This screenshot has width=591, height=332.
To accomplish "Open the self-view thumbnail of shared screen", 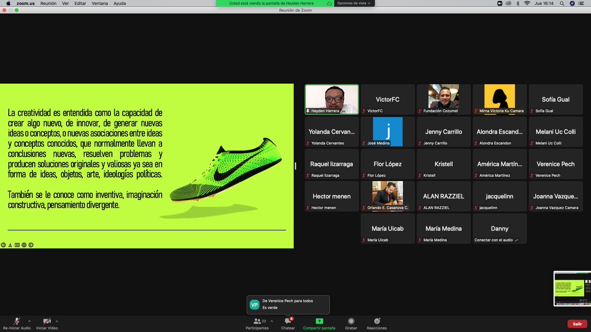I will [571, 288].
